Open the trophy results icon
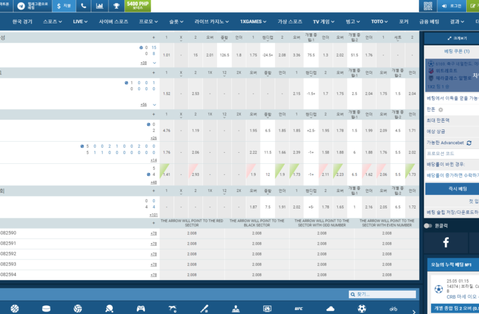 point(117,6)
